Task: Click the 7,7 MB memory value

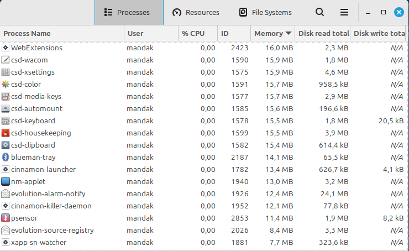Action: [x=281, y=242]
